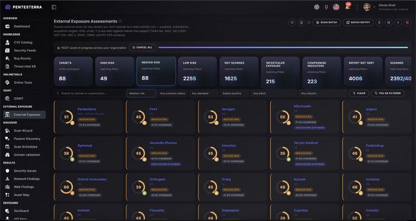This screenshot has width=416, height=221.
Task: Select the Report Not Sent card
Action: [x=363, y=71]
